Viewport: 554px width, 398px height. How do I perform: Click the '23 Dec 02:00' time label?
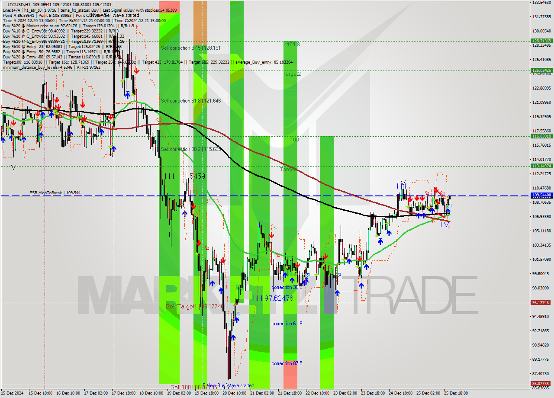(x=345, y=393)
